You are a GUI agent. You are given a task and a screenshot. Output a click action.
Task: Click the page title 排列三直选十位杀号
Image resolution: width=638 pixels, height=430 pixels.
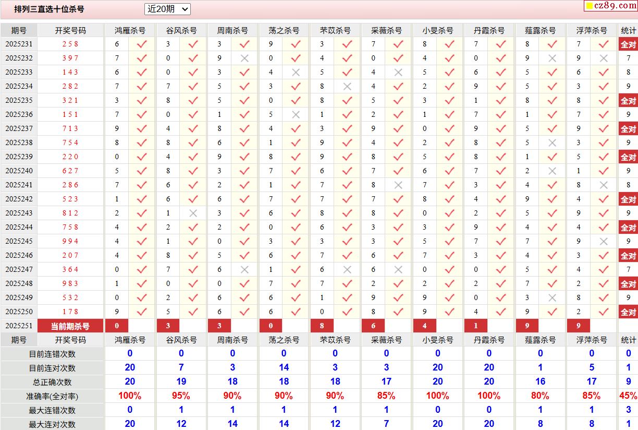pos(49,9)
